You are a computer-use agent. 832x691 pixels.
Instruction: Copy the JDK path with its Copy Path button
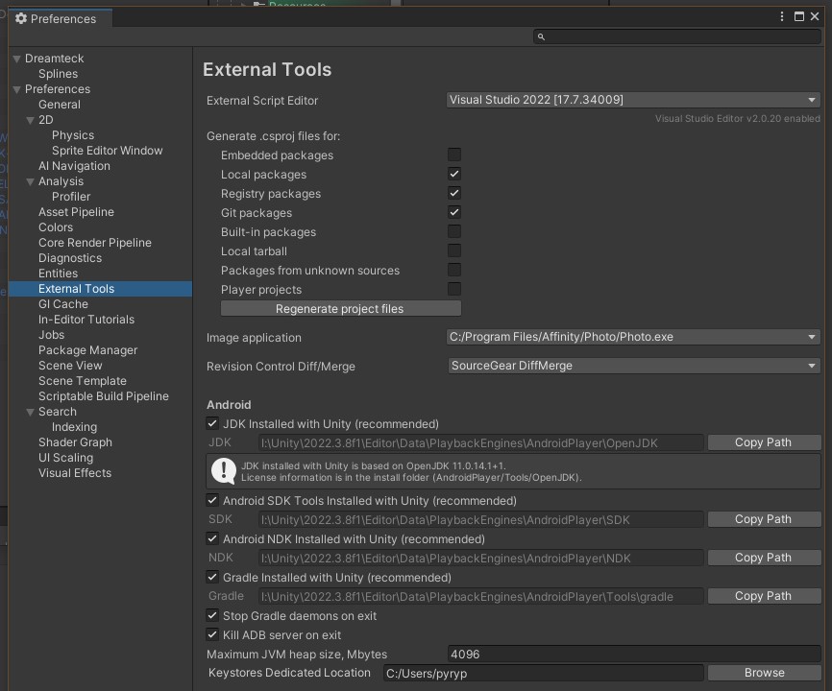(763, 441)
